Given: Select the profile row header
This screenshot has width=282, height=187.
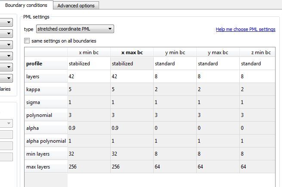Looking at the screenshot, I should [x=46, y=64].
